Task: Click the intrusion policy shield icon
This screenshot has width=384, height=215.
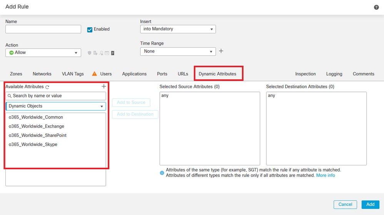Action: [x=89, y=53]
